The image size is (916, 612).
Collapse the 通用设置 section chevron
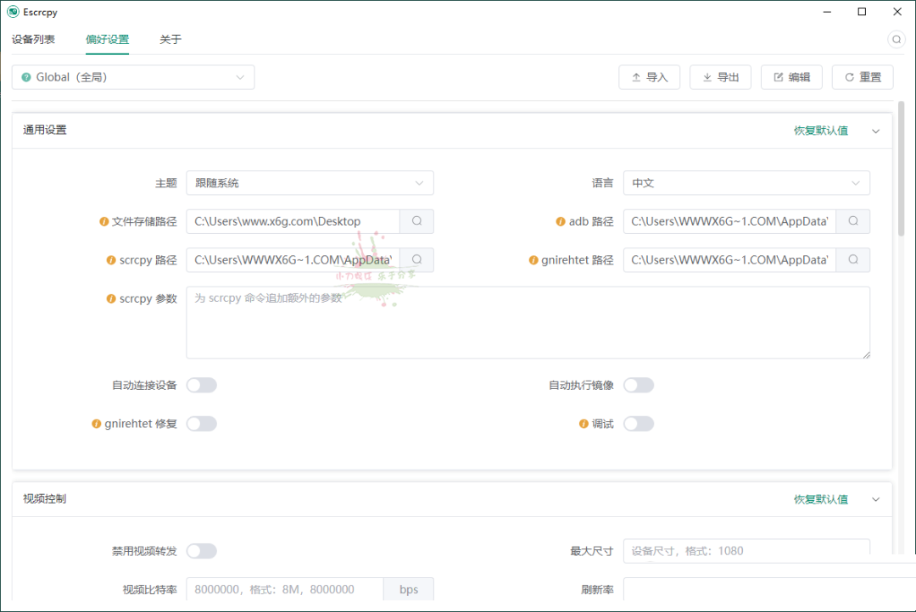coord(875,131)
